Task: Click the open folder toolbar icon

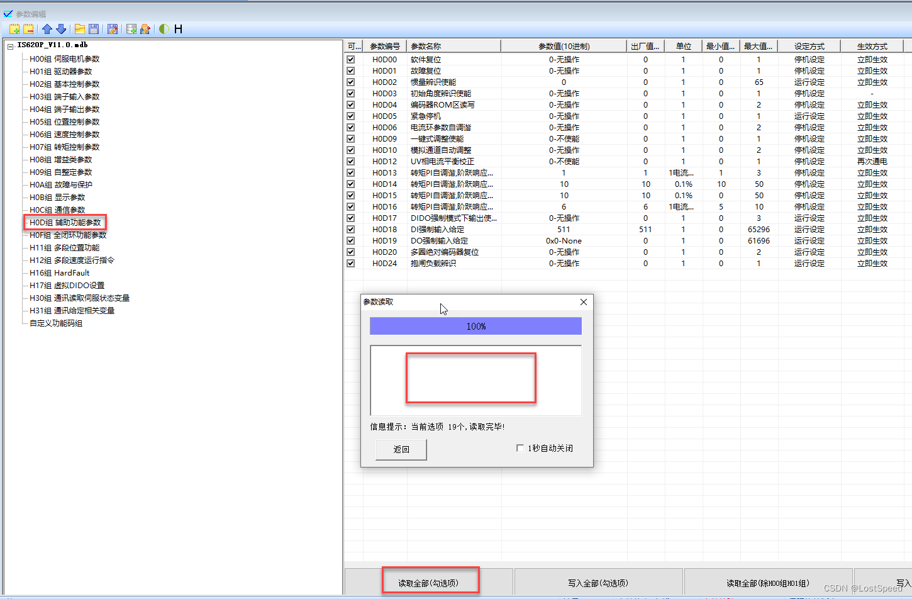Action: (x=80, y=29)
